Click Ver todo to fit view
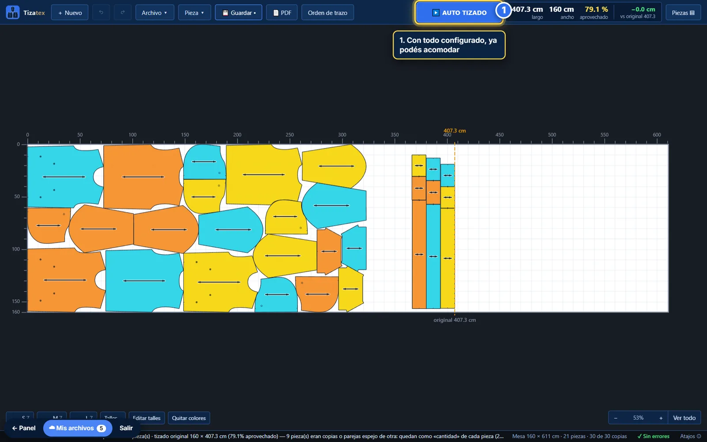Image resolution: width=707 pixels, height=442 pixels. [684, 418]
